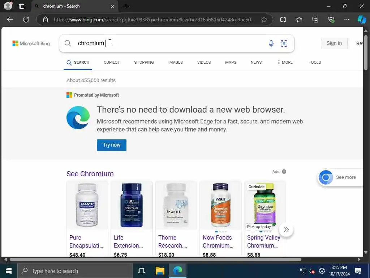
Task: Open the Collections icon
Action: [x=315, y=20]
